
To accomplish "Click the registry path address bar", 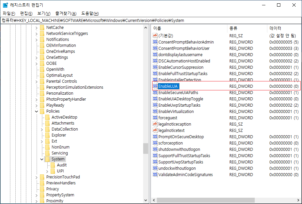I will click(151, 20).
